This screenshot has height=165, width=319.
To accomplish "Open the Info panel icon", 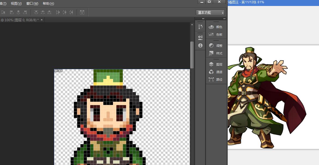I will 200,45.
